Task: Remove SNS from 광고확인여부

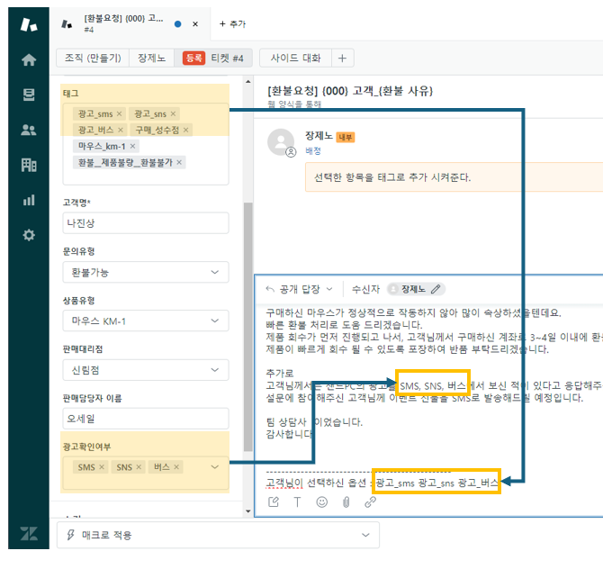Action: 139,467
